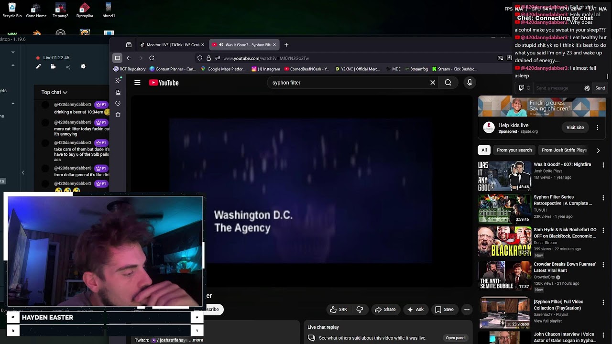Open a new browser tab
Image resolution: width=612 pixels, height=344 pixels.
click(x=286, y=44)
